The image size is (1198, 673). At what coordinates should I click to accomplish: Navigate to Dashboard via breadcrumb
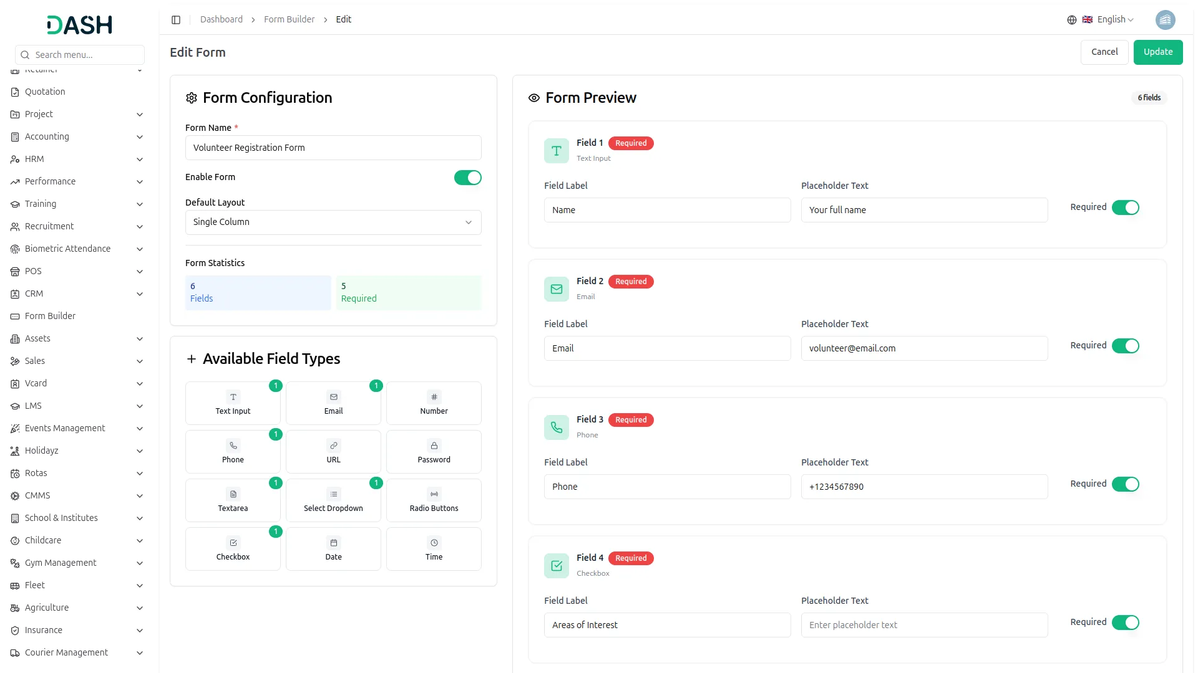tap(222, 19)
